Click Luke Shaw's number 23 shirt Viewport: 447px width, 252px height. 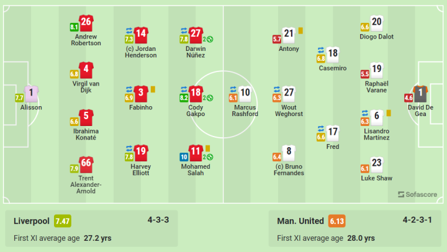(x=377, y=164)
